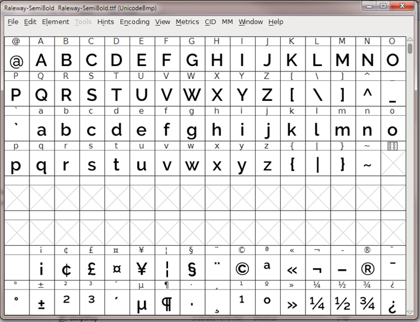This screenshot has width=420, height=322.
Task: Select the right guillemet » glyph
Action: pyautogui.click(x=293, y=302)
